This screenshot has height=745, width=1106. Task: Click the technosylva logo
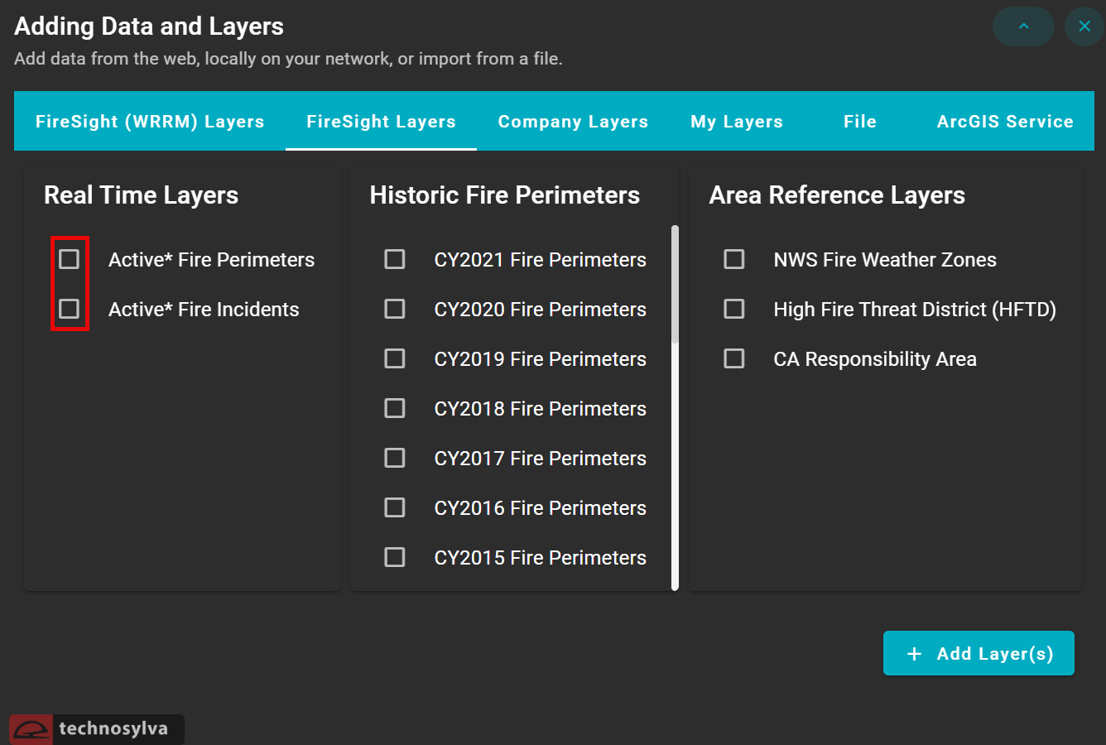click(x=97, y=728)
